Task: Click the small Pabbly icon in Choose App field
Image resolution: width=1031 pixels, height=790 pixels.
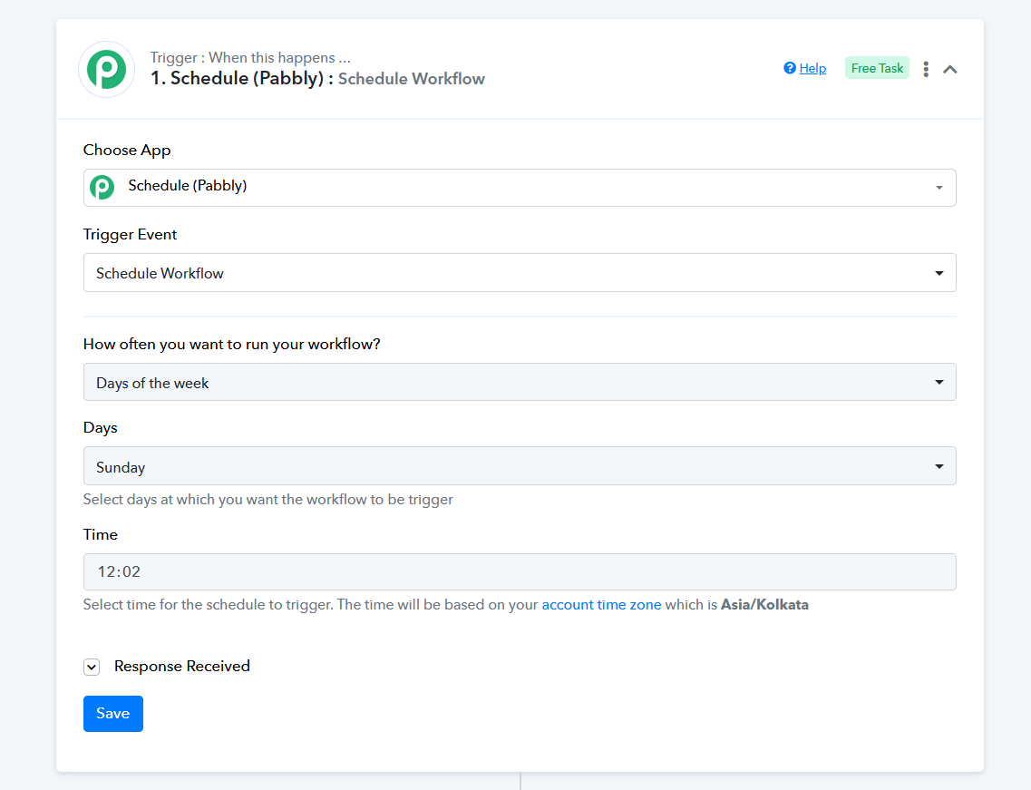Action: click(102, 188)
